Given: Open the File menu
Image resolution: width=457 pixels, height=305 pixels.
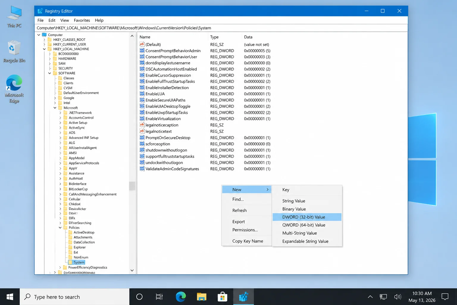Looking at the screenshot, I should click(x=40, y=20).
